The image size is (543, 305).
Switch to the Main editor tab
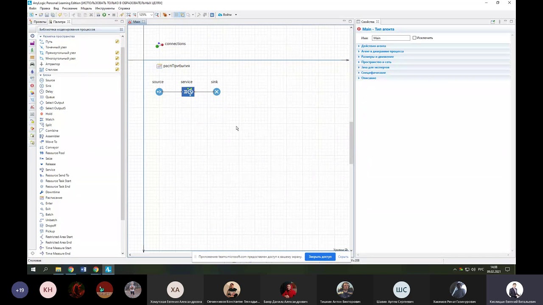(137, 22)
